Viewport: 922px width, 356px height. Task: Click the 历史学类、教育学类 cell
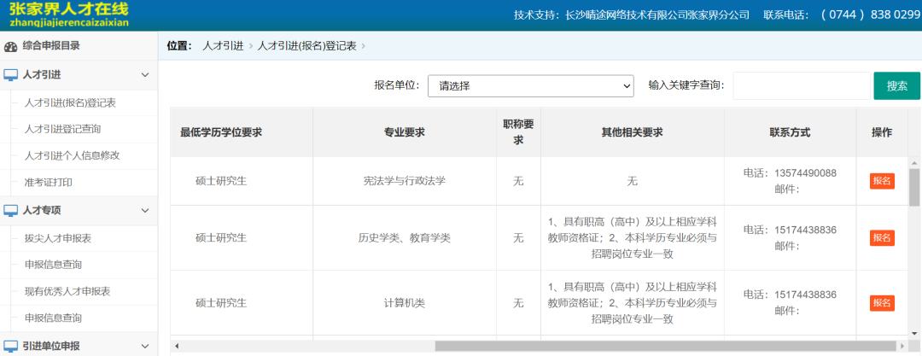point(405,237)
